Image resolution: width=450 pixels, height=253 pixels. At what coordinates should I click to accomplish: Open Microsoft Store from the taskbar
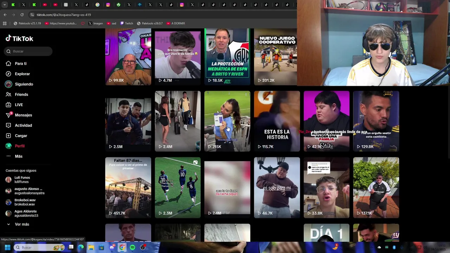coord(101,247)
